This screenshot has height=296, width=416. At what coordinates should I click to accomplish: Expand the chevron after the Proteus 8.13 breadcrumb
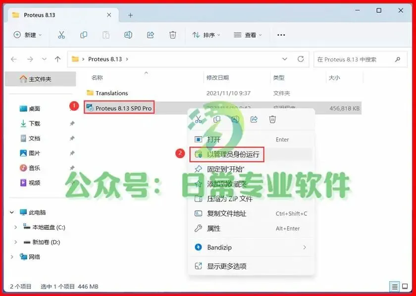pos(127,59)
